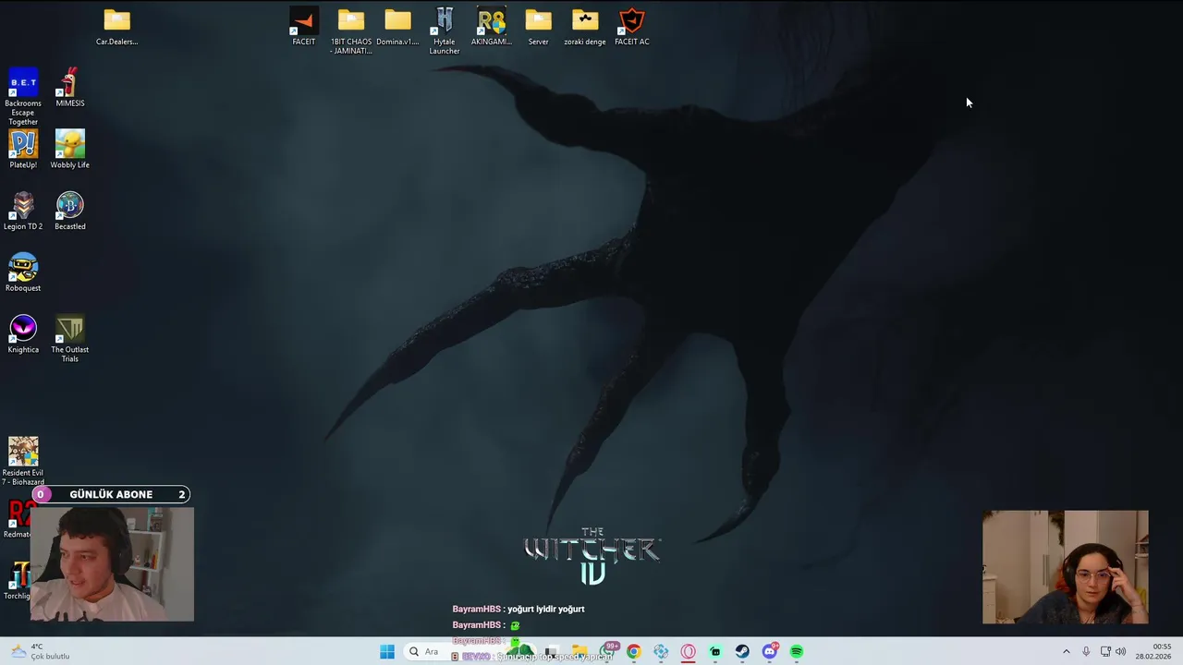Open the green Streamlabs icon in taskbar
Viewport: 1183px width, 665px height.
pos(715,652)
